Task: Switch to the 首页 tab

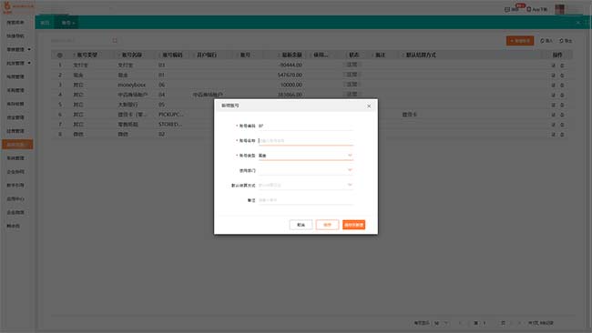Action: (45, 23)
